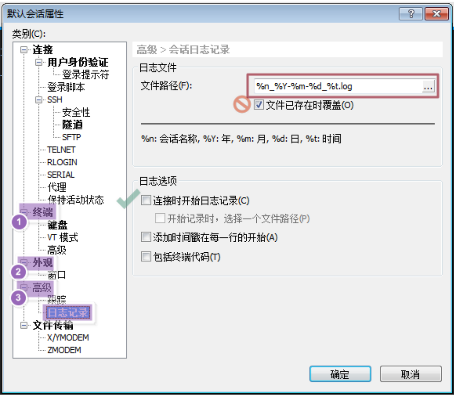Click the 取消 button
The width and height of the screenshot is (454, 395).
(x=411, y=374)
